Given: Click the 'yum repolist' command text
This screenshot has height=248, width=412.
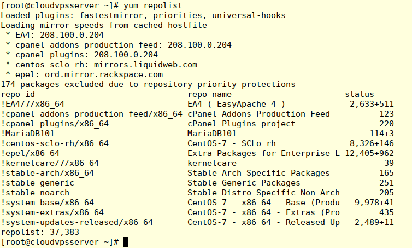Looking at the screenshot, I should click(x=152, y=5).
